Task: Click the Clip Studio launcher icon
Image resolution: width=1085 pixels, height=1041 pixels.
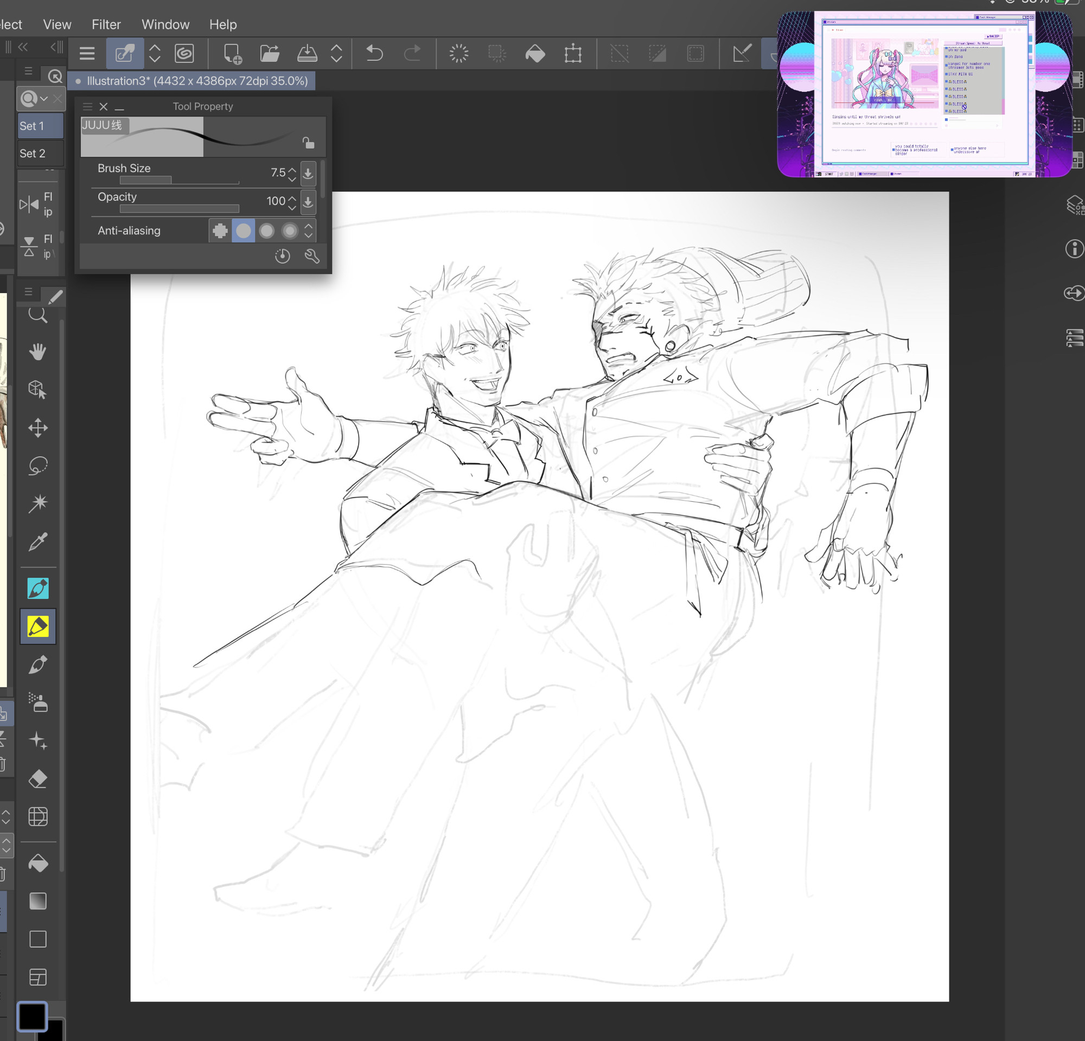Action: (125, 54)
